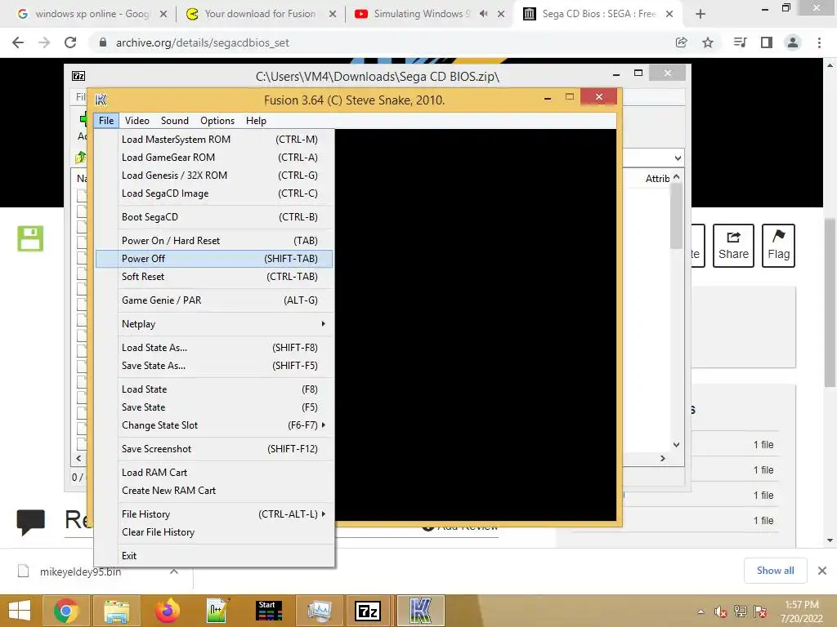Click 7-Zip vertical scrollbar thumb

click(x=676, y=216)
